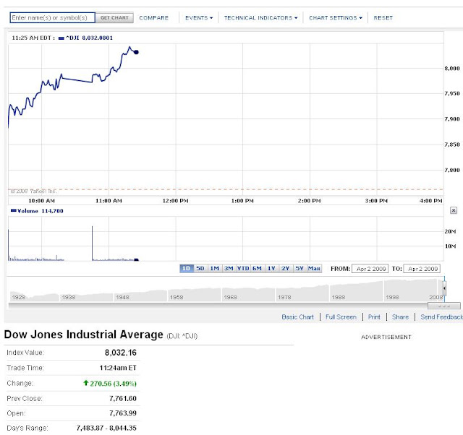Click the ^DJI legend color swatch
The height and width of the screenshot is (435, 463).
(x=61, y=38)
